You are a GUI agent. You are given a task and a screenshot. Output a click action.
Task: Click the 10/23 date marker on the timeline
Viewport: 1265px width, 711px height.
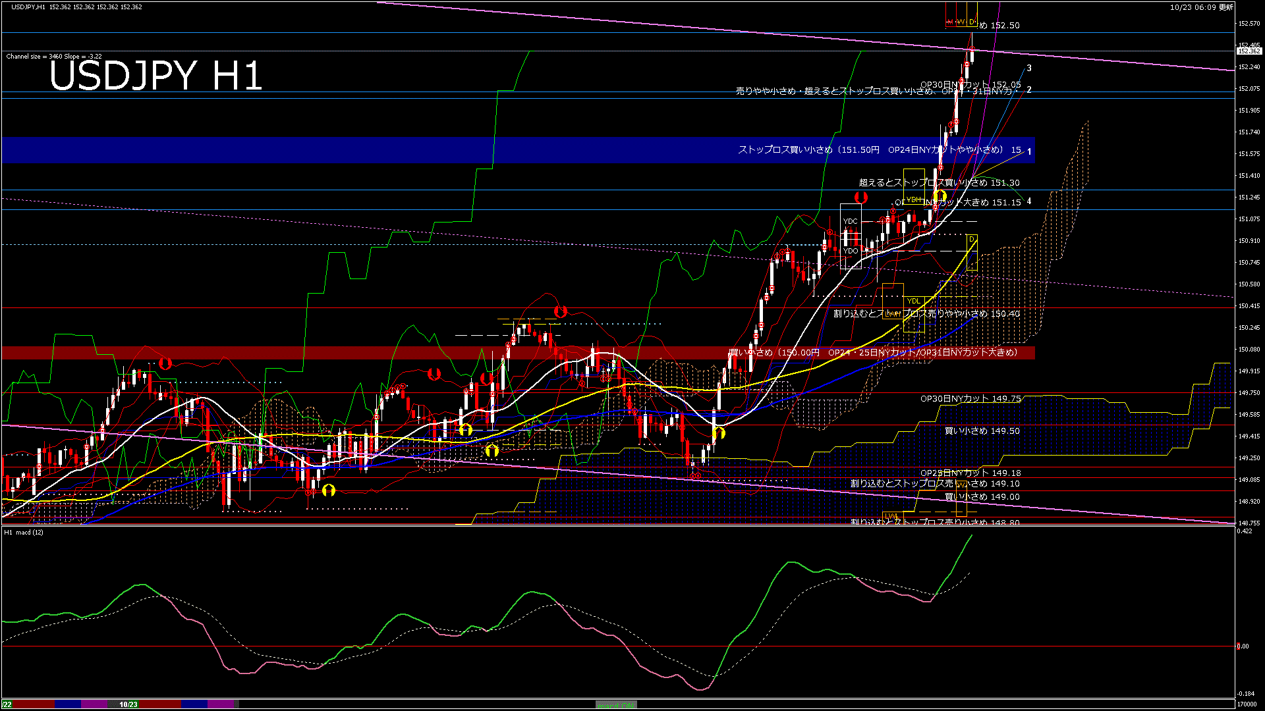128,704
